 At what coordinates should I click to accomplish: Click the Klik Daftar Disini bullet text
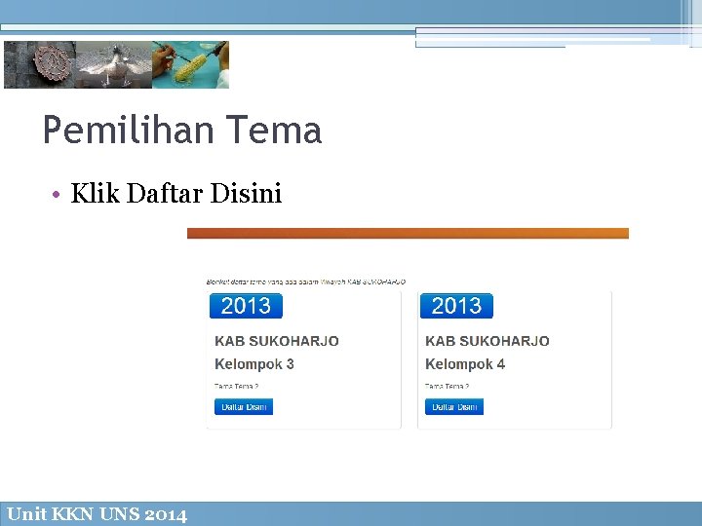click(x=175, y=193)
